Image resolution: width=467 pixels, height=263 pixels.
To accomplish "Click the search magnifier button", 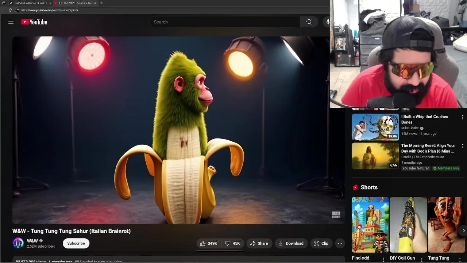I will (309, 22).
